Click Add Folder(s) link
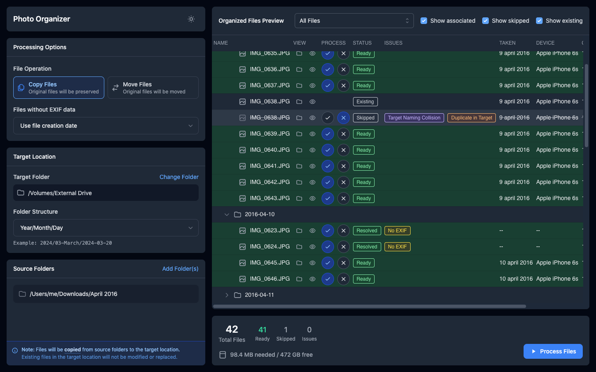The image size is (596, 372). click(x=180, y=269)
